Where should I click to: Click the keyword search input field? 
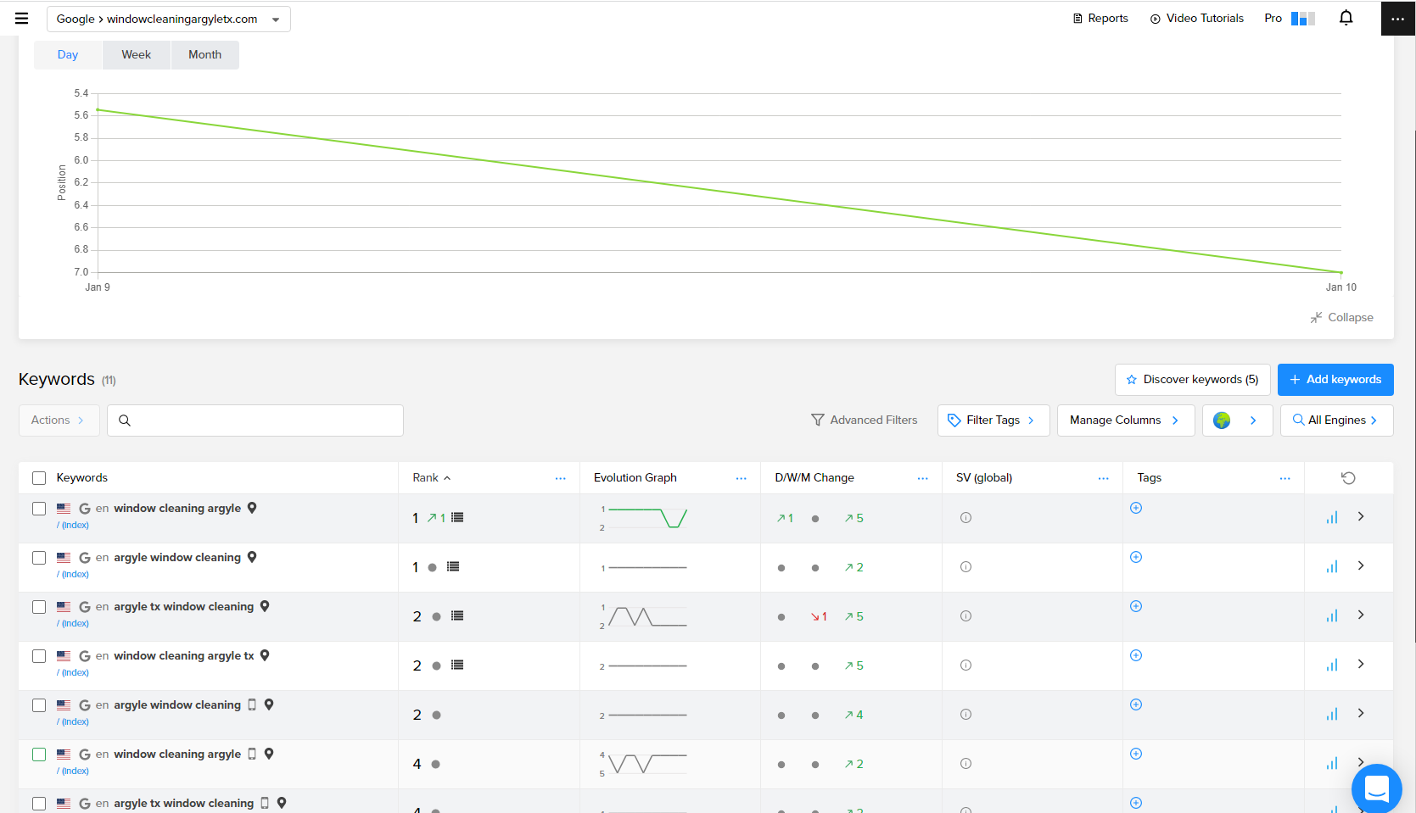(263, 420)
